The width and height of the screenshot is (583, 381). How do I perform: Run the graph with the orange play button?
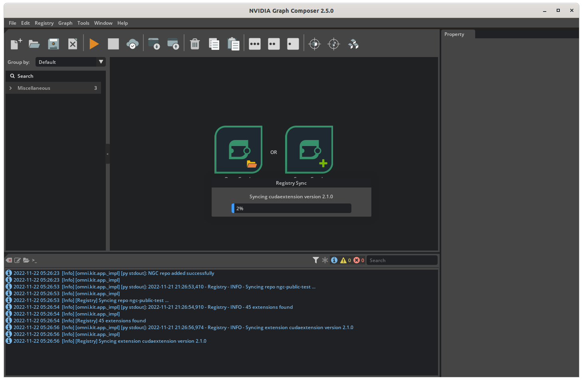[x=94, y=44]
